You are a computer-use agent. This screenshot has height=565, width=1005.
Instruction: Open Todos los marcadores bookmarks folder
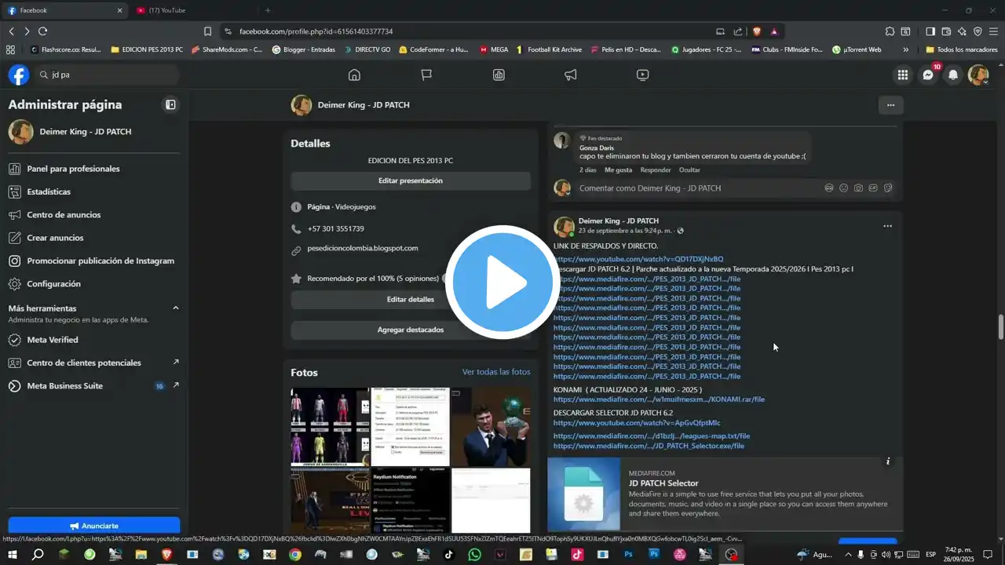pyautogui.click(x=962, y=49)
